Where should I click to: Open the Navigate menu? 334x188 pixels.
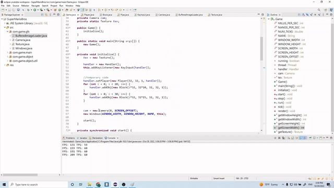[x=35, y=6]
